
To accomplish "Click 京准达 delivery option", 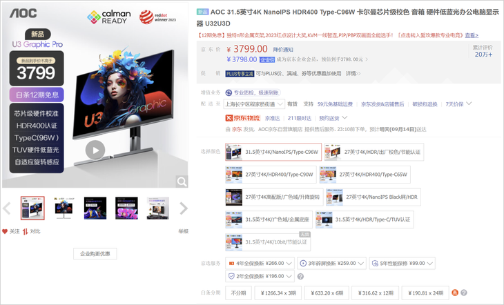I will coord(272,118).
